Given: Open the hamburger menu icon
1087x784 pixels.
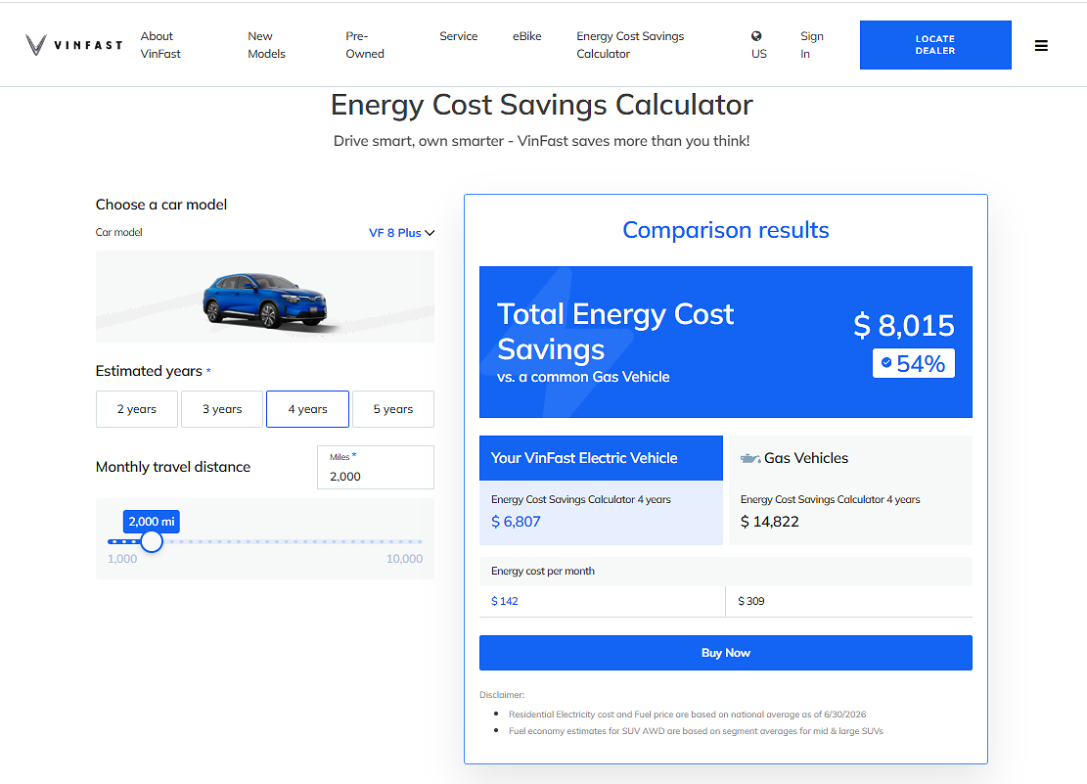Looking at the screenshot, I should (x=1041, y=46).
